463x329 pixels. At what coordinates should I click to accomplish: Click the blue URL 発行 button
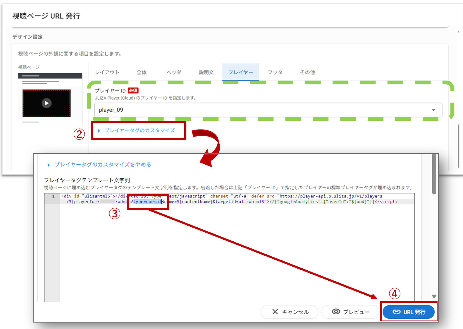pyautogui.click(x=408, y=312)
